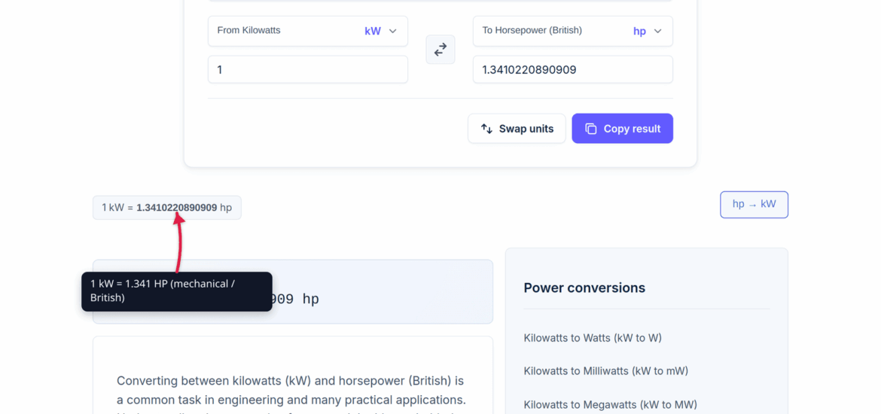Click the horsepower result field 1.3410220890909
Screen dimensions: 881x414
[x=572, y=70]
